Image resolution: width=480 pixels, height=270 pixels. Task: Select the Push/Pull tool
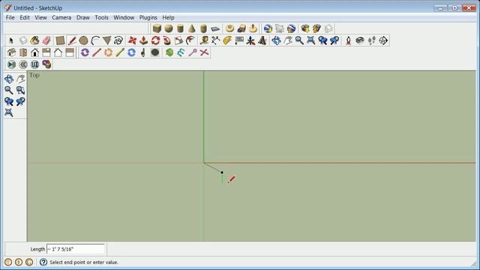(143, 40)
